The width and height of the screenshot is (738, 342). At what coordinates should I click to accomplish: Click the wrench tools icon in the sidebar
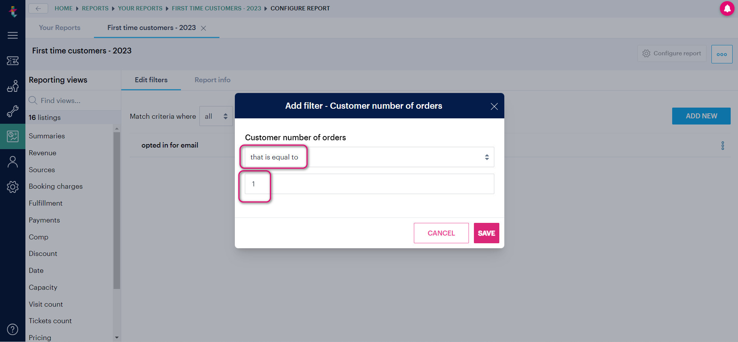(x=13, y=111)
